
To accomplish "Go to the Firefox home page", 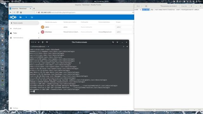I will [x=21, y=12].
